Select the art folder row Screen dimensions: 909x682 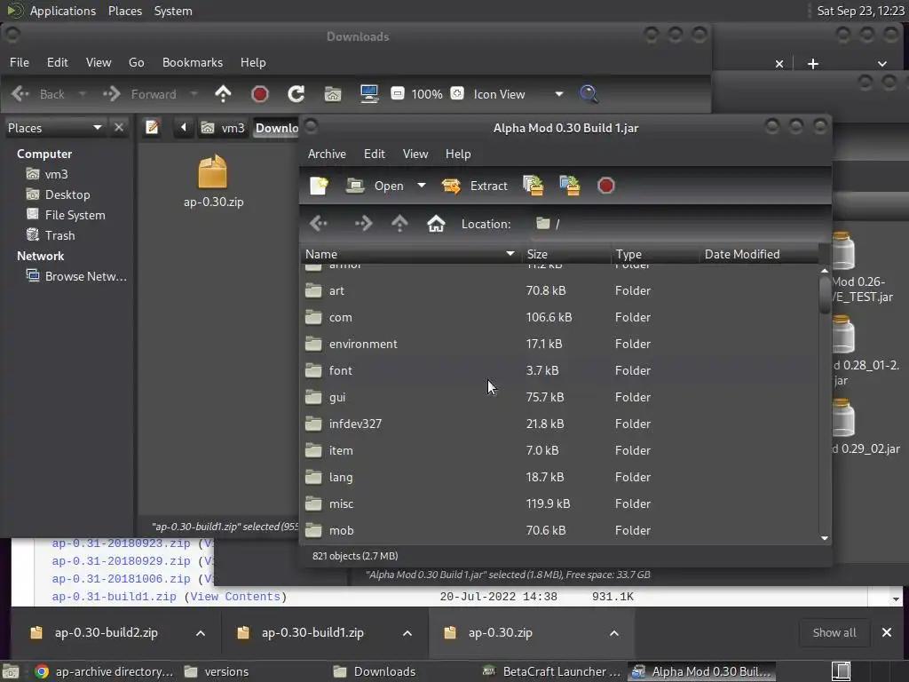pyautogui.click(x=559, y=290)
